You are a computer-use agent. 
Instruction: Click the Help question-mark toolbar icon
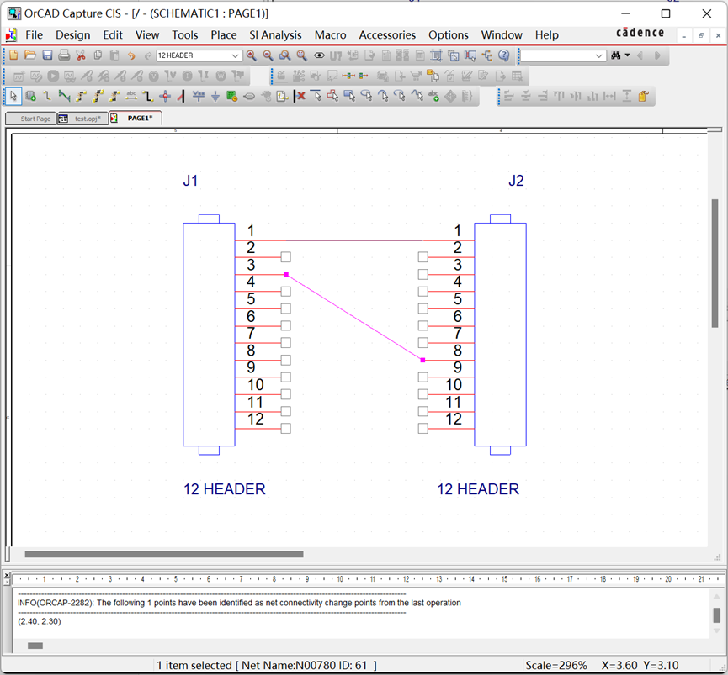(x=504, y=55)
